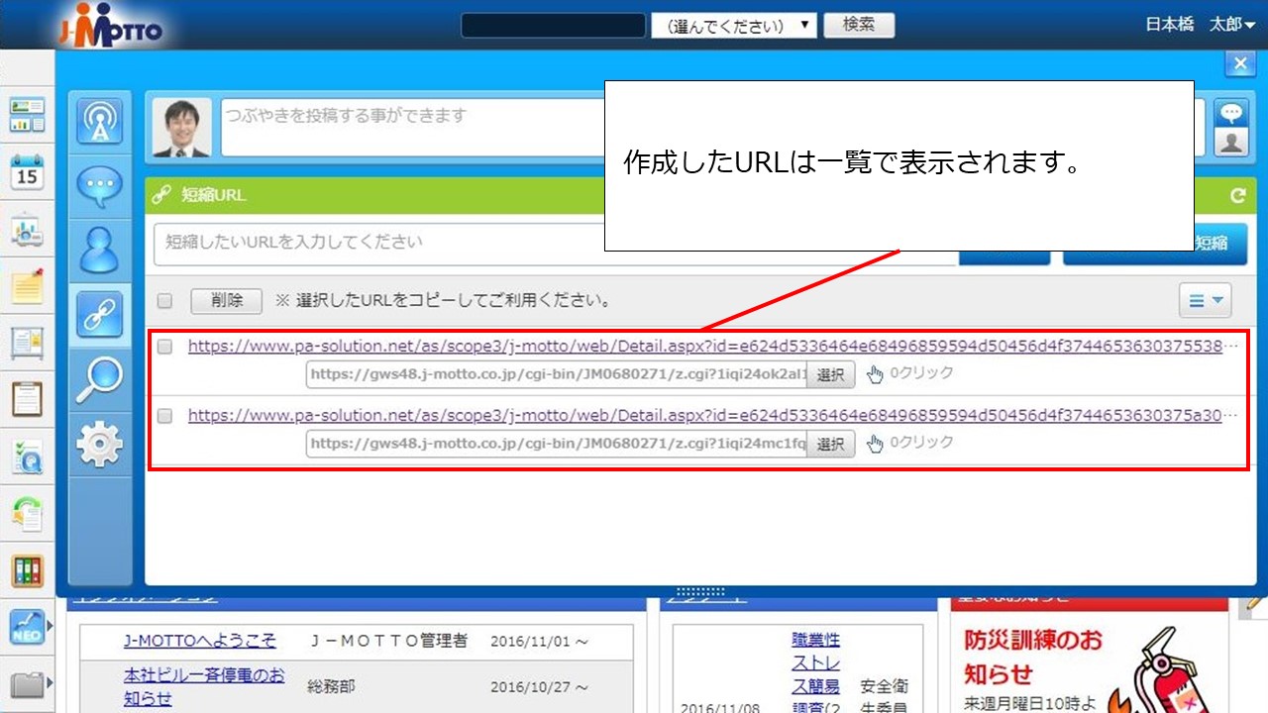The width and height of the screenshot is (1268, 713).
Task: Open the 選んでください search dropdown
Action: [733, 26]
